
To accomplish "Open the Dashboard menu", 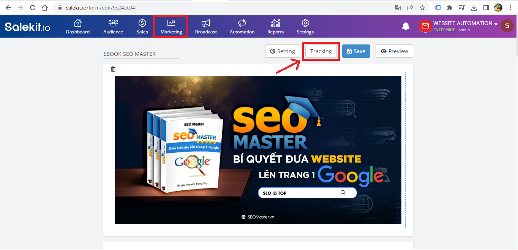I will (x=78, y=27).
